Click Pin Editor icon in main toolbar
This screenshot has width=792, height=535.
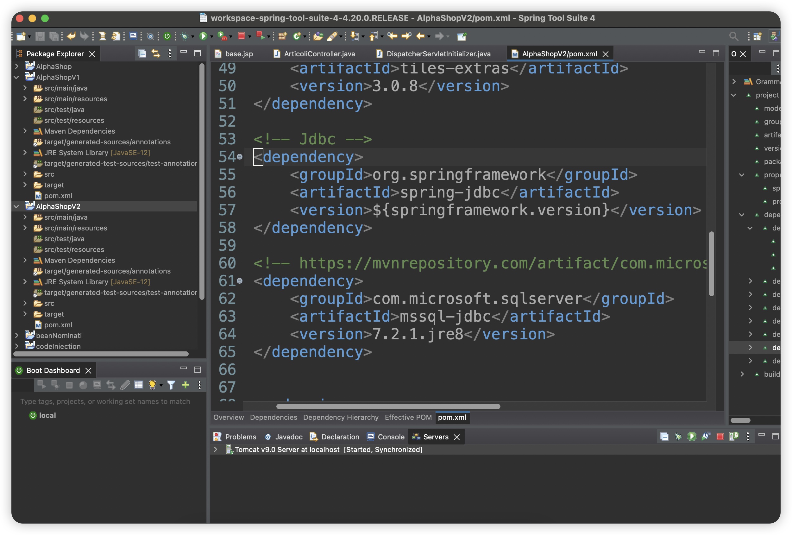coord(462,36)
